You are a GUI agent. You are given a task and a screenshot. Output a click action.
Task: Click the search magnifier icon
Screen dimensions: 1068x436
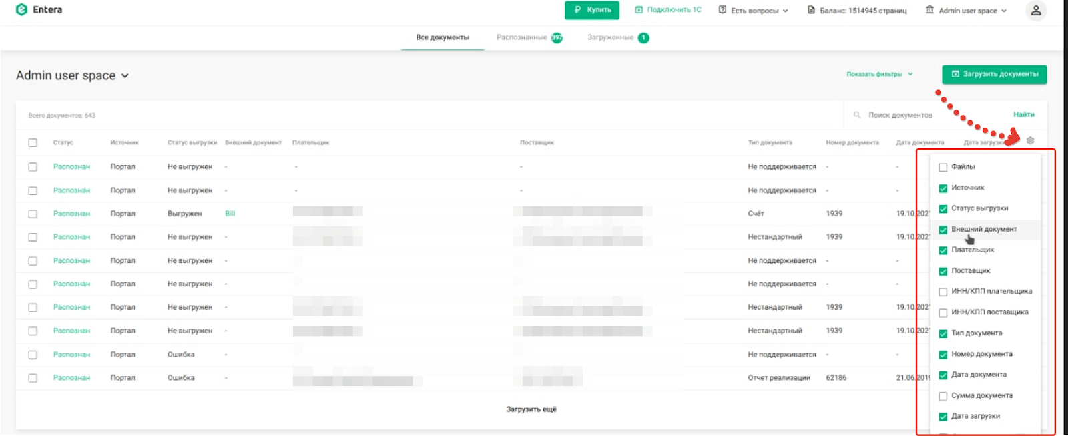point(857,115)
